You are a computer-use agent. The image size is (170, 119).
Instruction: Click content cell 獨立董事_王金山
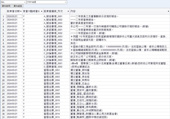(120, 83)
